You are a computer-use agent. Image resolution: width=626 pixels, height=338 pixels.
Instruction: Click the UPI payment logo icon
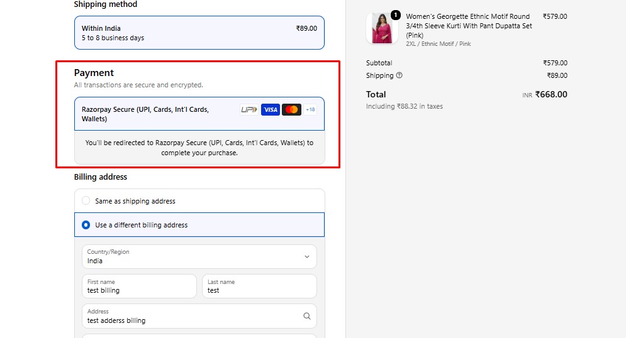click(x=249, y=109)
